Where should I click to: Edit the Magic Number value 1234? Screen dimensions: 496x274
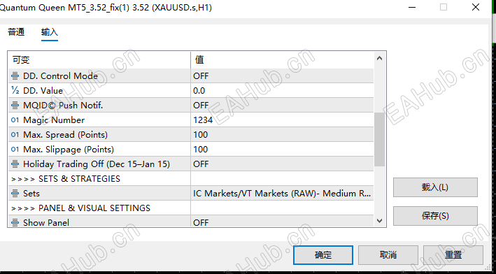(282, 120)
